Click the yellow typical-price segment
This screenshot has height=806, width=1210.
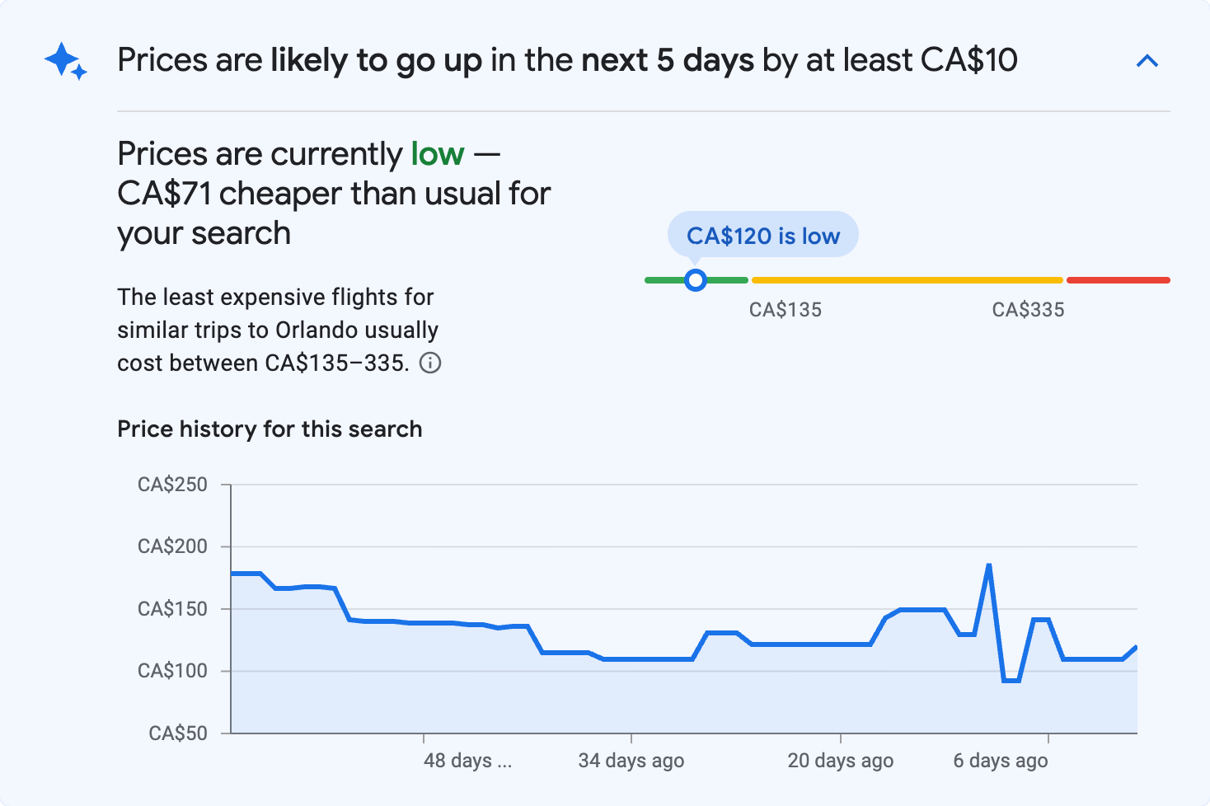(907, 279)
